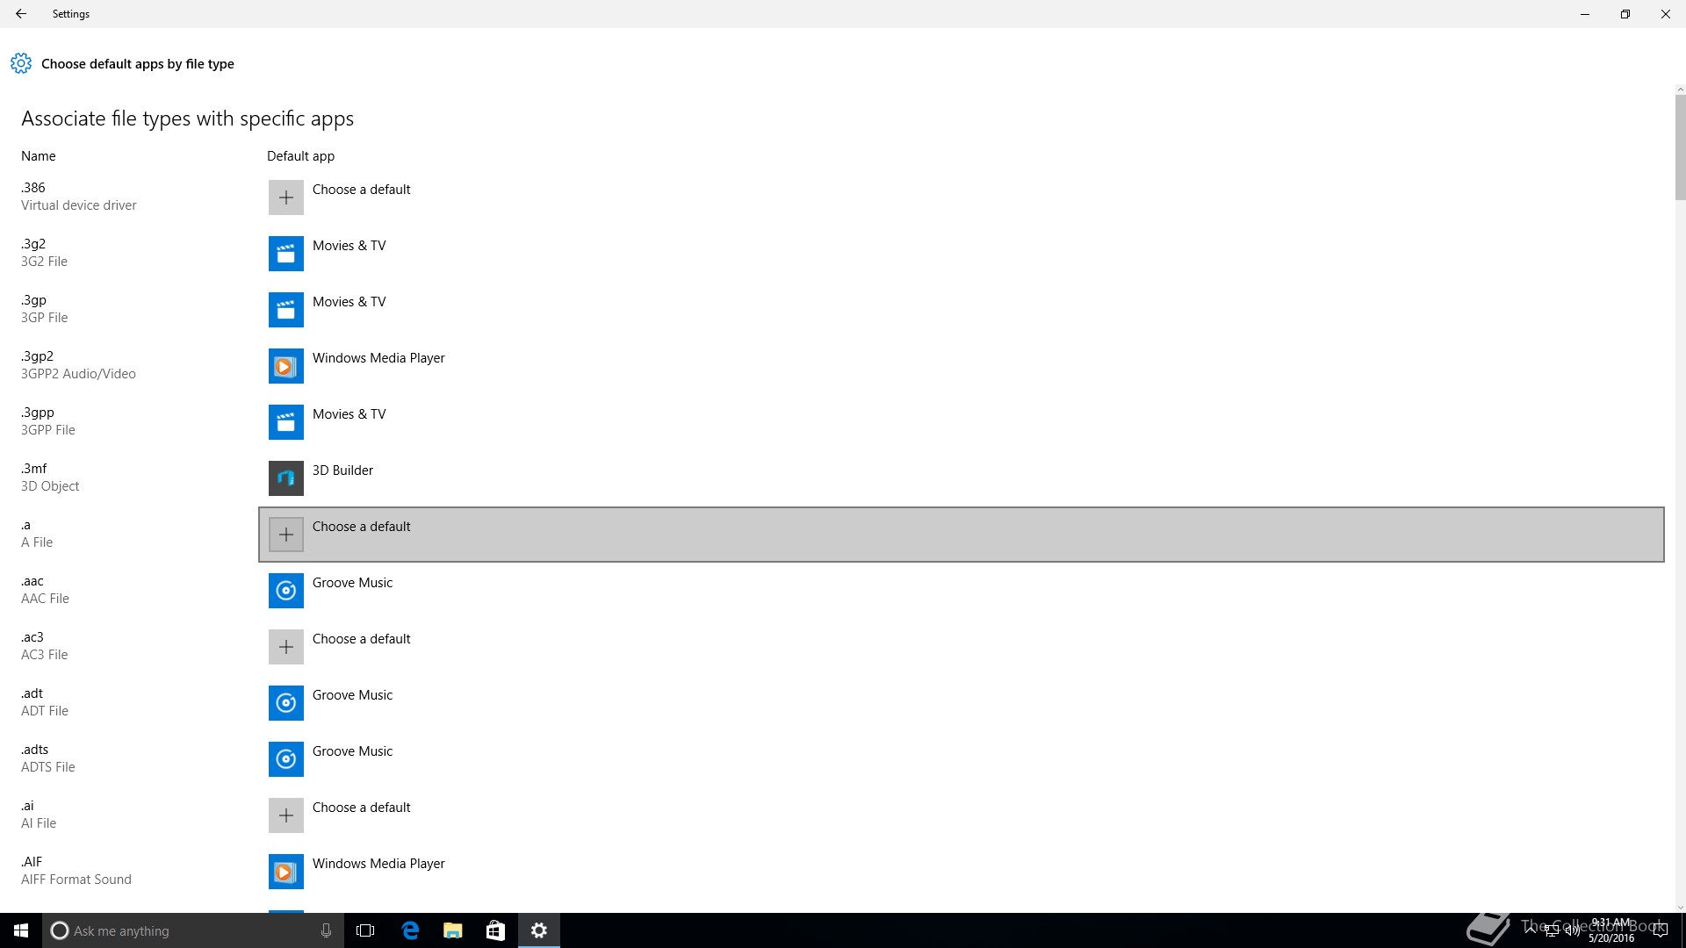The height and width of the screenshot is (948, 1686).
Task: Launch Microsoft Edge from the taskbar
Action: pyautogui.click(x=410, y=930)
